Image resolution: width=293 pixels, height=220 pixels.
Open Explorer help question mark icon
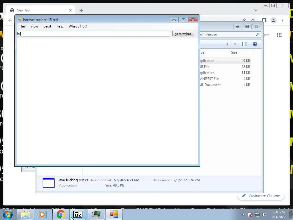pos(255,44)
